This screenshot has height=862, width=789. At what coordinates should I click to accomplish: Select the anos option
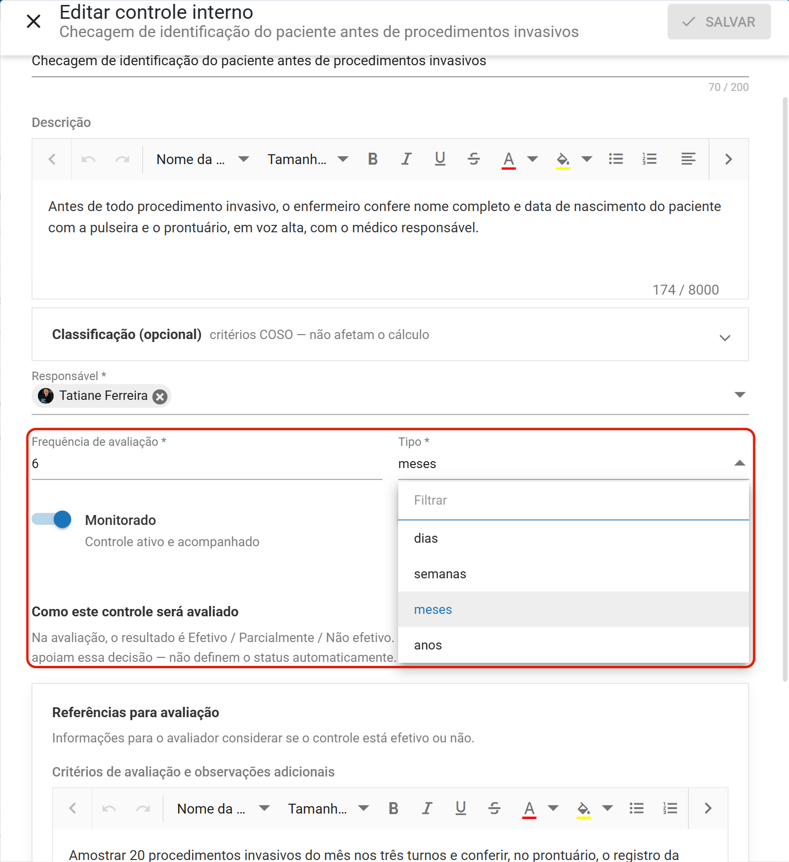tap(574, 645)
